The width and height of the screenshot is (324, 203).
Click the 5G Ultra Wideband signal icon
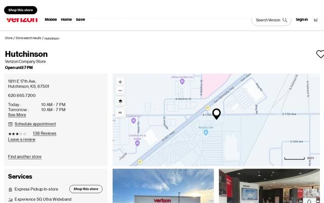[x=10, y=199]
